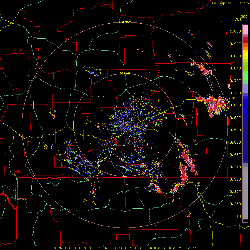This screenshot has width=250, height=250.
Task: Click the 0.893 legend value
Action: (x=235, y=56)
